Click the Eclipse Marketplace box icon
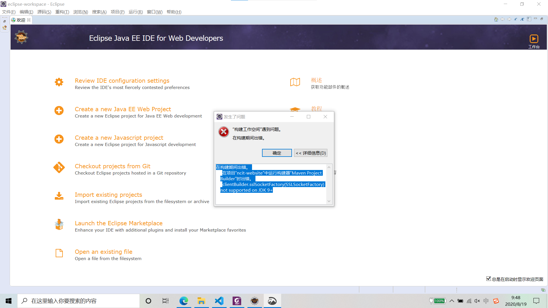Image resolution: width=548 pixels, height=308 pixels. click(x=59, y=224)
